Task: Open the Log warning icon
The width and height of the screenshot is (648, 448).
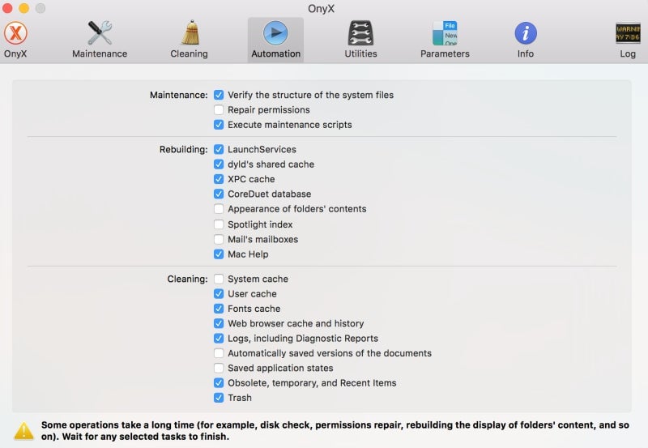Action: (x=628, y=34)
